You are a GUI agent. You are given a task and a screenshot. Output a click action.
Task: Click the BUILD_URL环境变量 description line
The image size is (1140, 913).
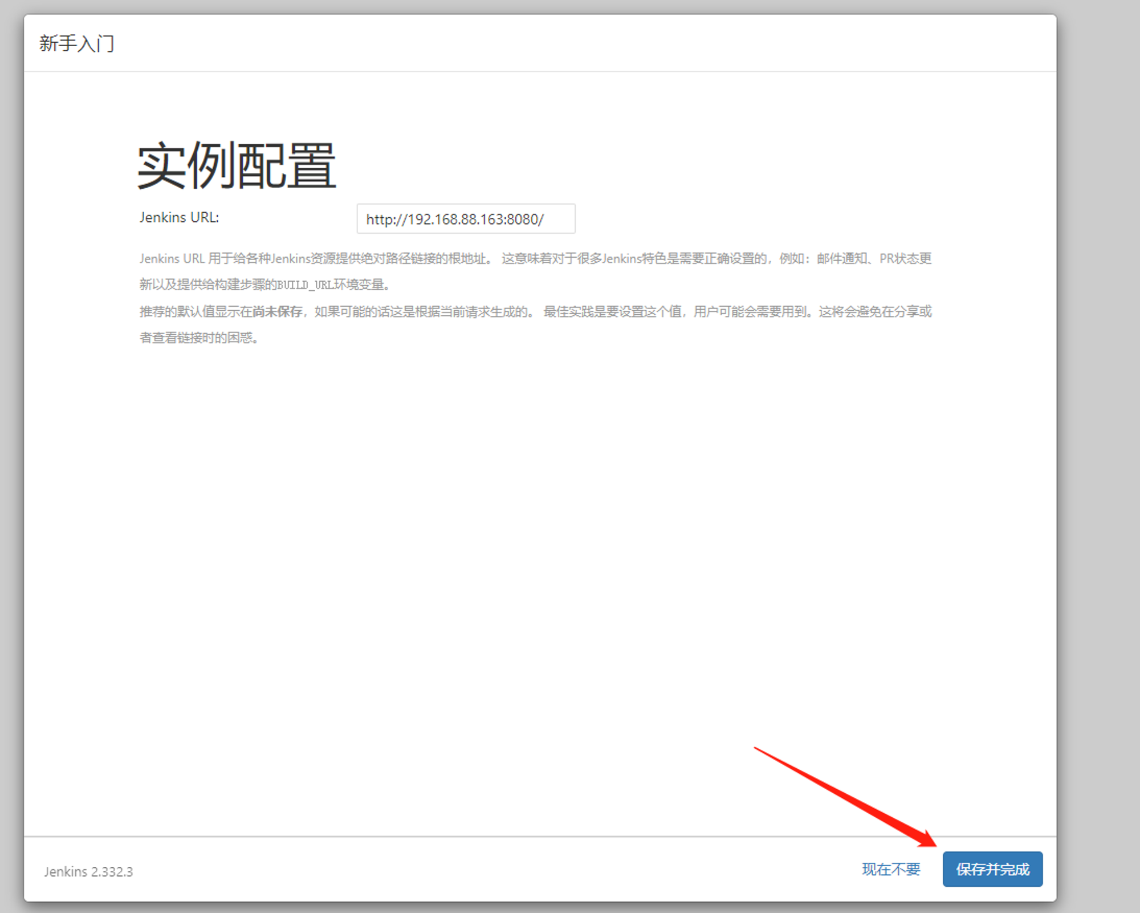[x=265, y=285]
